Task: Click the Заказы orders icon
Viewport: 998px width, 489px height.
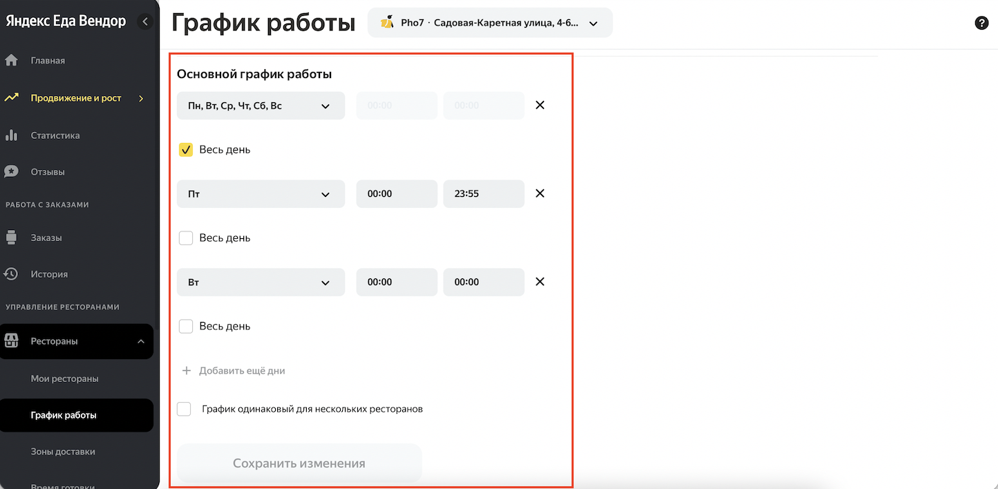Action: point(11,238)
